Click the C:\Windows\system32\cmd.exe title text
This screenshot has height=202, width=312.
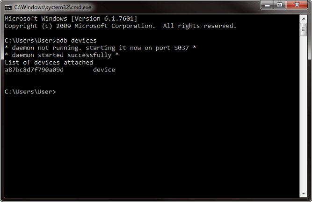click(52, 7)
